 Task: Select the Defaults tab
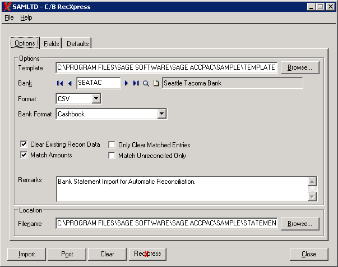tap(77, 44)
